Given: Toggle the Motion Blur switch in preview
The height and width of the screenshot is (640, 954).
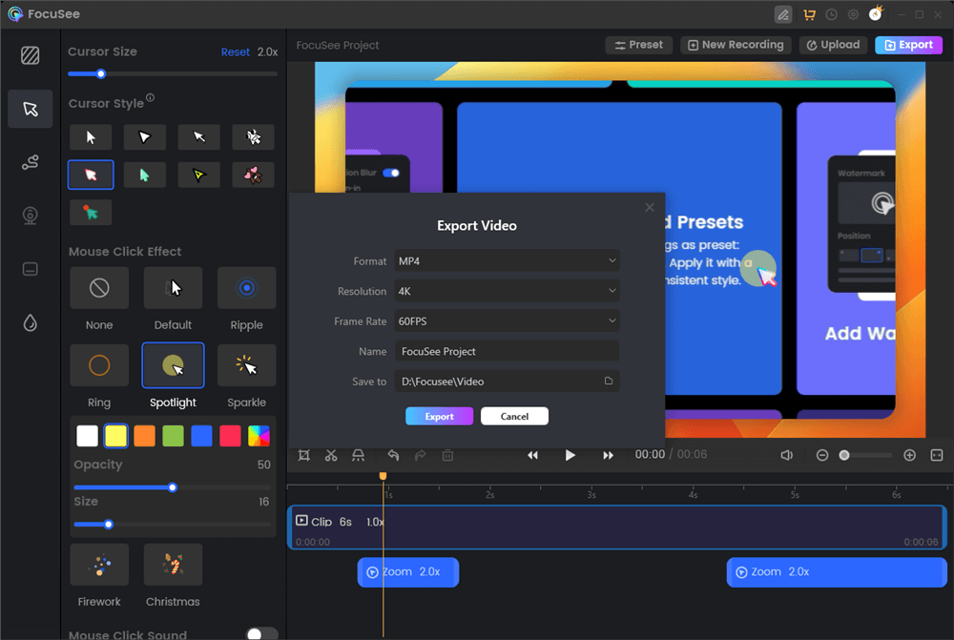Looking at the screenshot, I should 391,173.
